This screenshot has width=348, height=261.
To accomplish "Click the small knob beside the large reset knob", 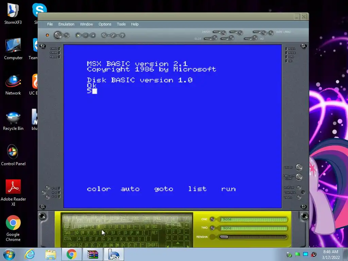I will 67,35.
